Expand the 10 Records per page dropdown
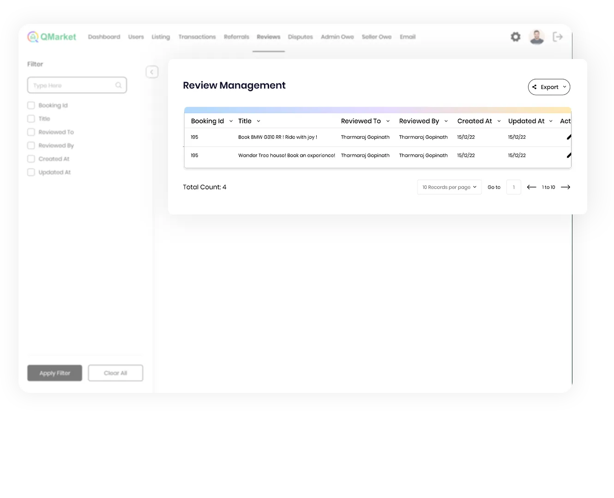614x498 pixels. (x=449, y=187)
